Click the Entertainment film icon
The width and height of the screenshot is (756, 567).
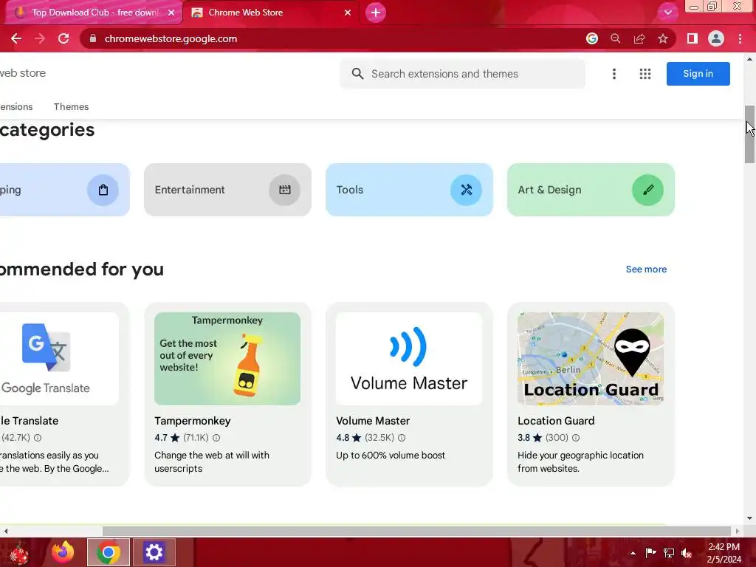tap(284, 190)
